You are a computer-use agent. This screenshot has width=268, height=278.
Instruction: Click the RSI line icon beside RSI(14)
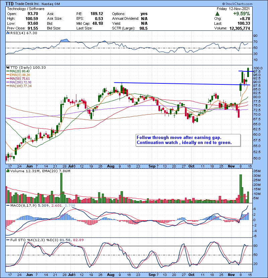pos(8,33)
